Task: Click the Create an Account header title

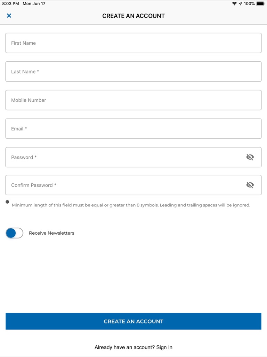Action: click(133, 16)
